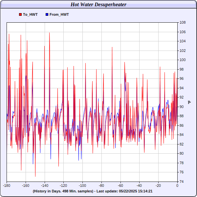The height and width of the screenshot is (197, 197).
Task: Click the 106 y-axis value
Action: click(183, 32)
